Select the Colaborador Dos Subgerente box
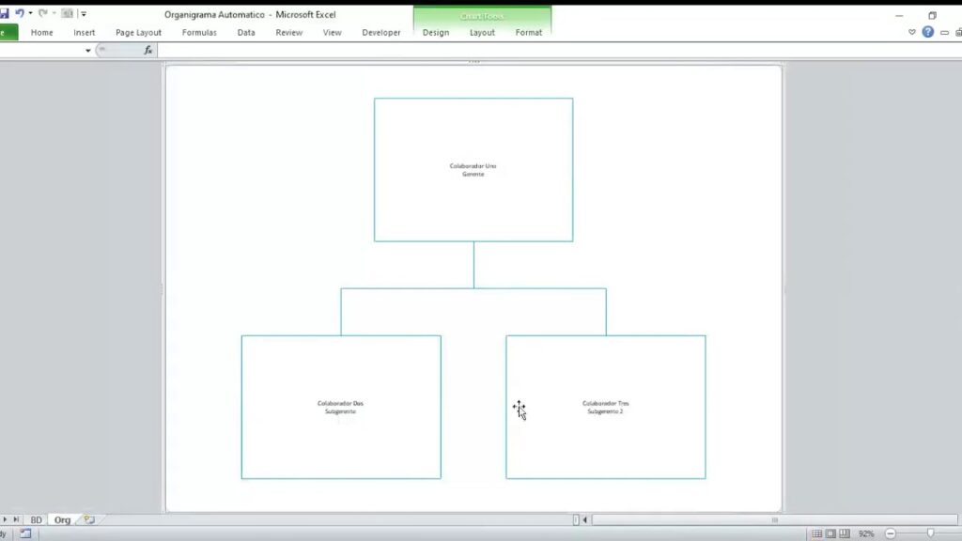The image size is (962, 541). (341, 408)
